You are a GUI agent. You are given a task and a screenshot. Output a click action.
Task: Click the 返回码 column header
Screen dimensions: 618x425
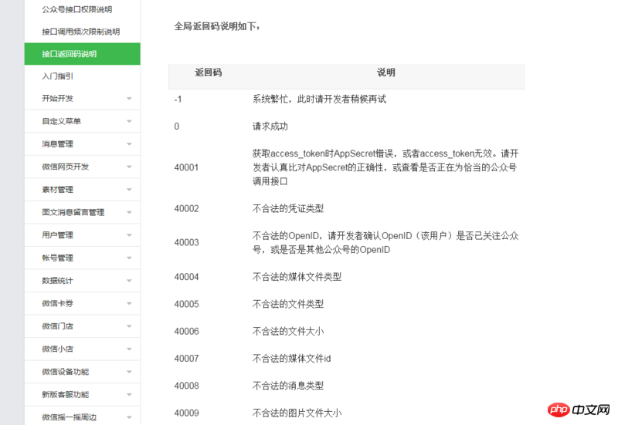208,73
